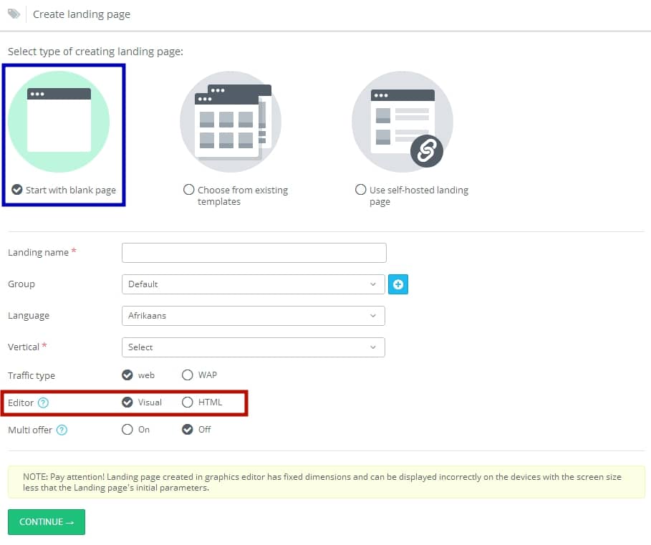Select the Start with blank page radio
651x545 pixels.
17,190
